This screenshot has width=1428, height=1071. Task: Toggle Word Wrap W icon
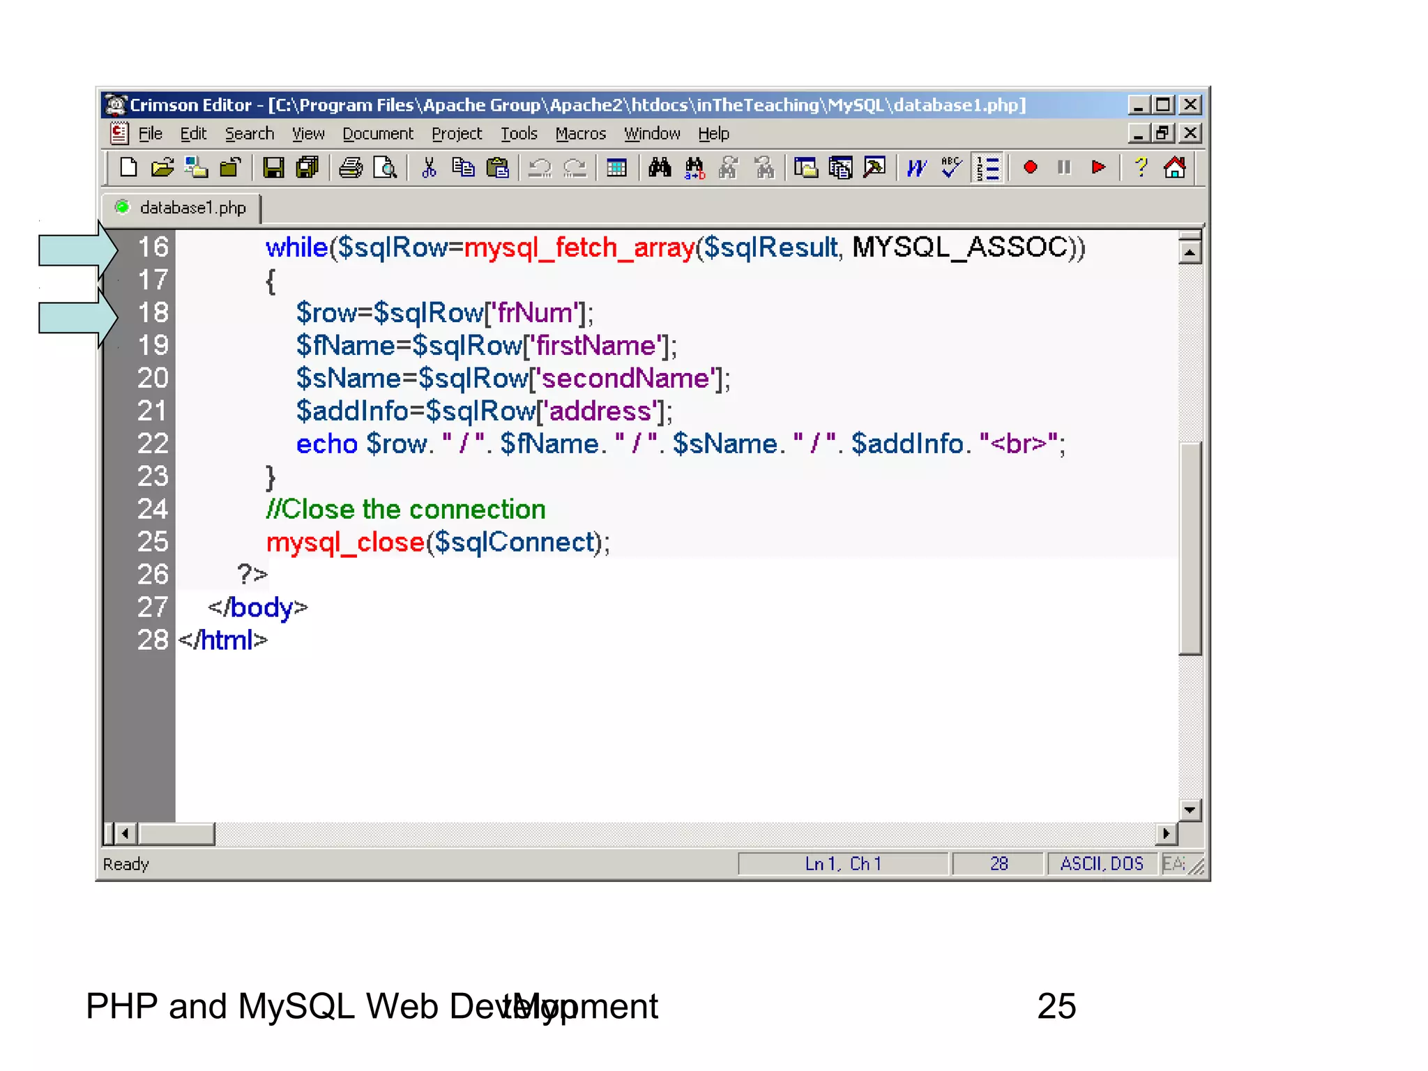click(917, 168)
